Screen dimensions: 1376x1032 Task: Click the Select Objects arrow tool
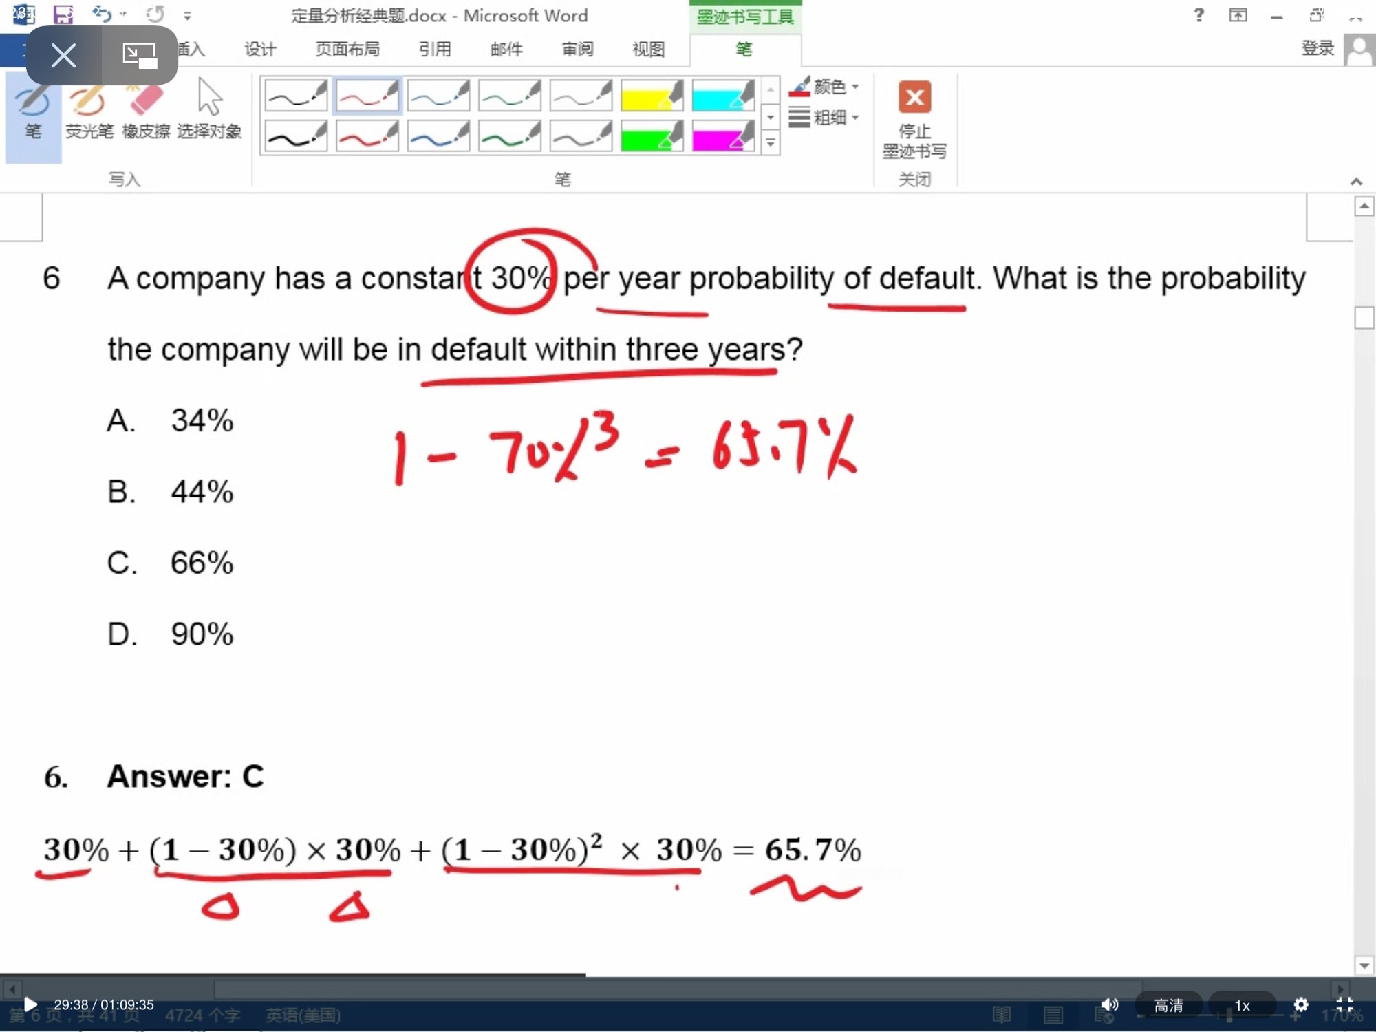click(209, 110)
